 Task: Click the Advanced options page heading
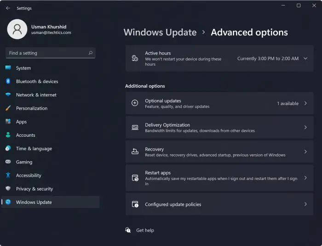(249, 33)
